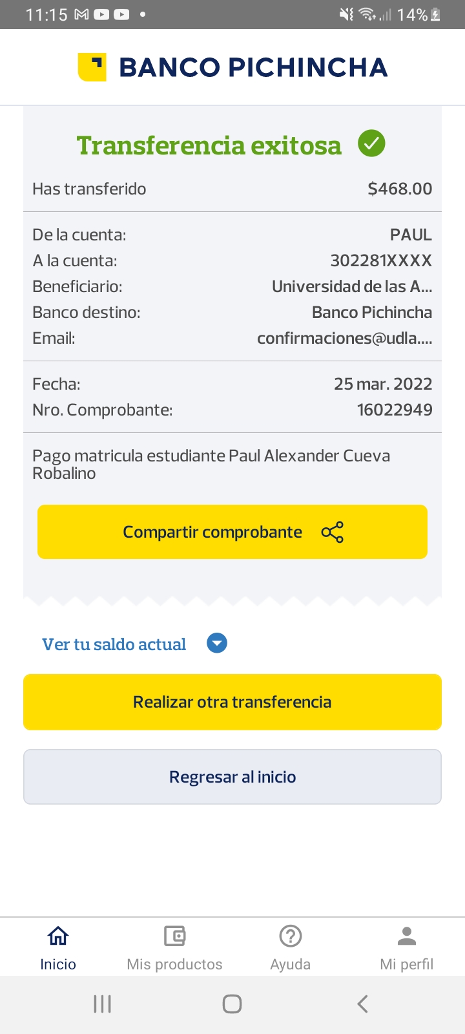Tap the truncated beneficiary name Universidad de las A...
Image resolution: width=465 pixels, height=1034 pixels.
[352, 286]
